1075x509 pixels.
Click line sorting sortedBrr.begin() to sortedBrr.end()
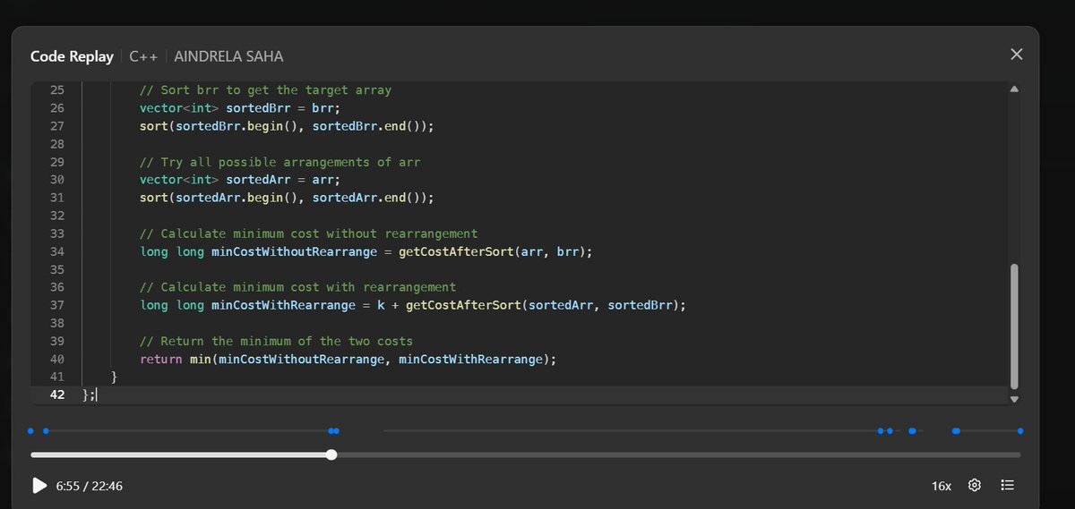pos(287,126)
